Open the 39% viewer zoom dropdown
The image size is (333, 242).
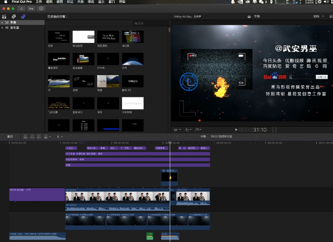317,16
